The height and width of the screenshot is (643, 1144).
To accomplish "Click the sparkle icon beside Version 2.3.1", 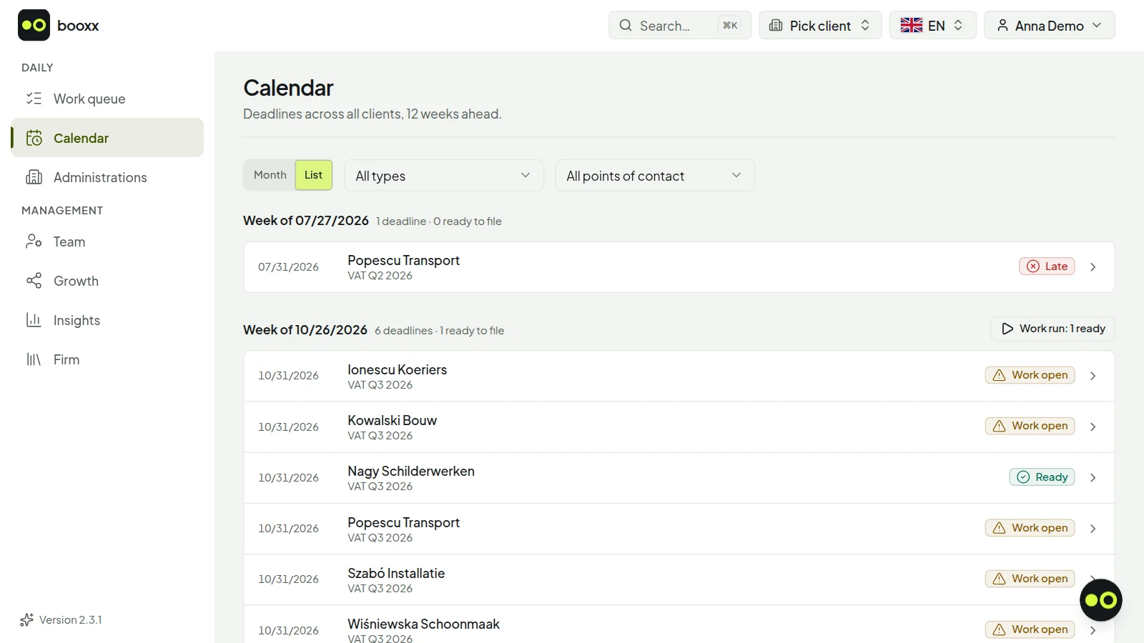I will [27, 619].
